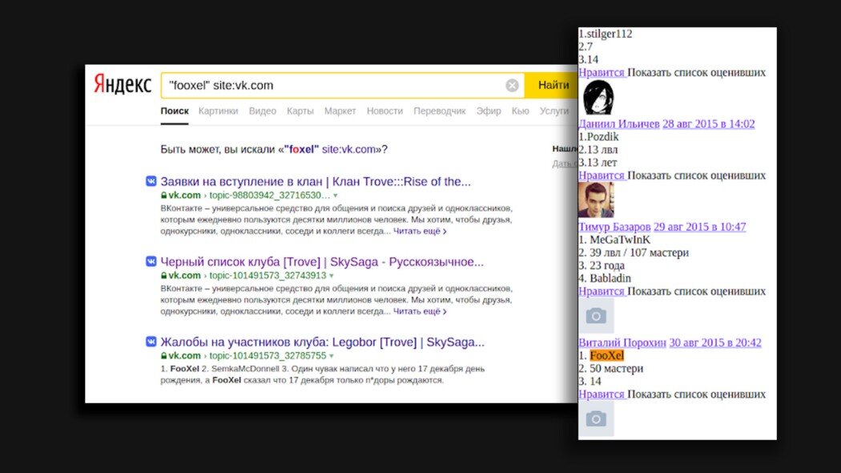This screenshot has height=473, width=841.
Task: Click the text 2. 39 лвл / 107 мастери
Action: [634, 253]
